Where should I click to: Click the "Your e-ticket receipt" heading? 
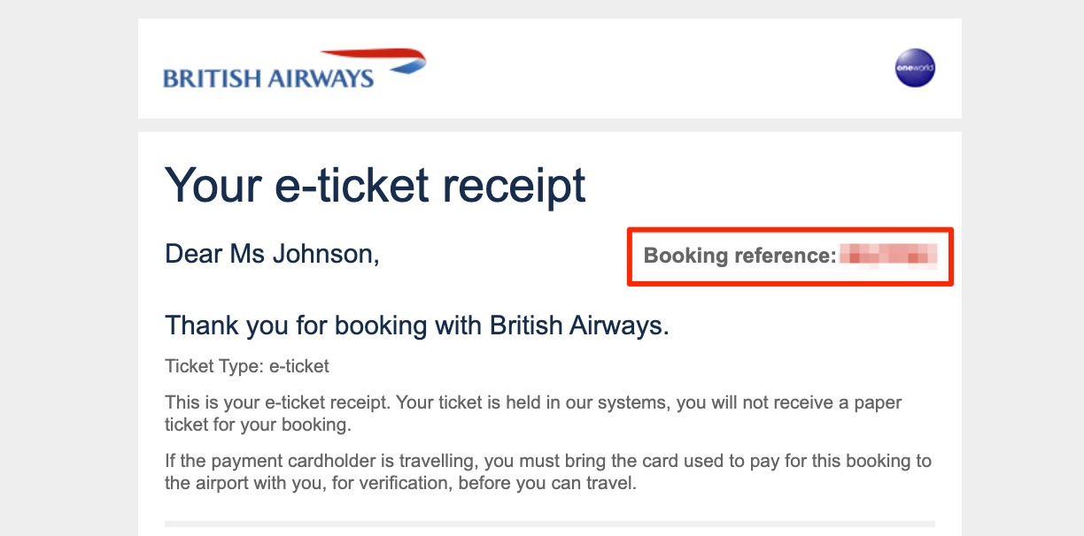coord(376,186)
